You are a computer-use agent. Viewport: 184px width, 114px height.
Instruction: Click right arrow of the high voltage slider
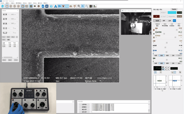click(x=181, y=30)
